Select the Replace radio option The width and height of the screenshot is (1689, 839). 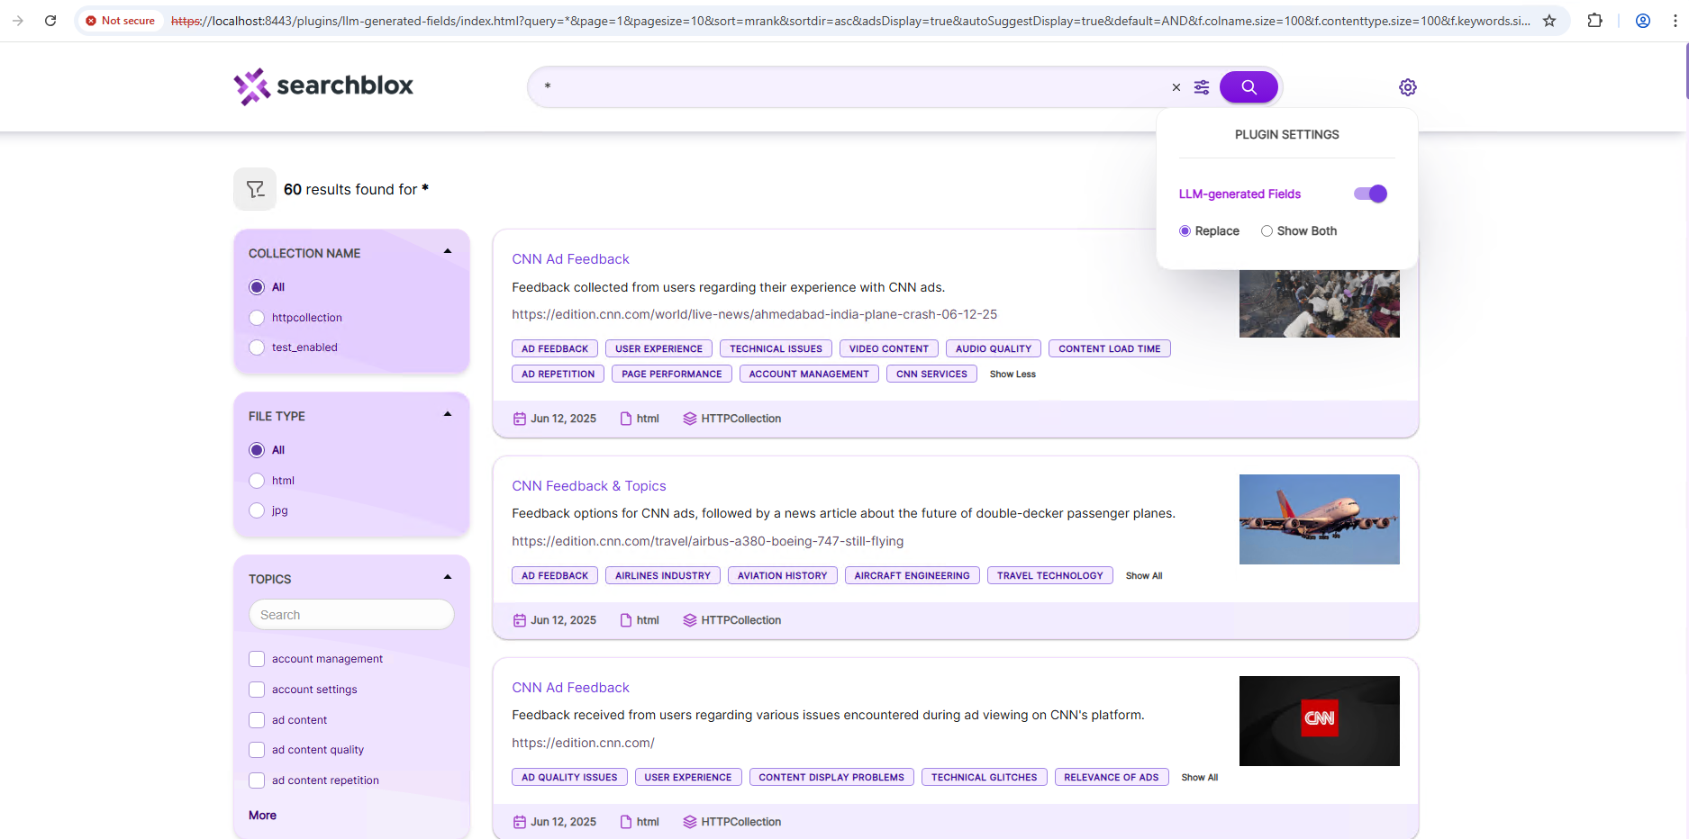pyautogui.click(x=1185, y=231)
